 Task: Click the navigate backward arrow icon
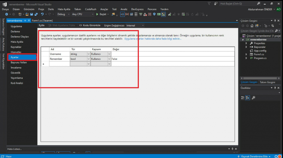click(x=7, y=14)
